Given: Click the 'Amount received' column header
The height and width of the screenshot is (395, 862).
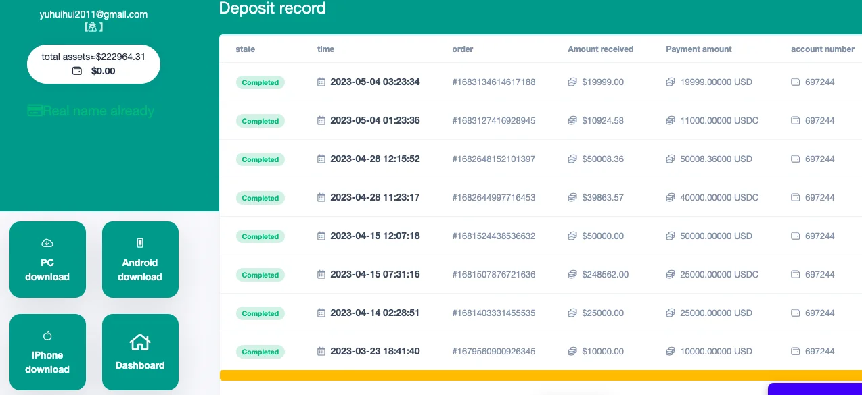Looking at the screenshot, I should click(x=600, y=49).
